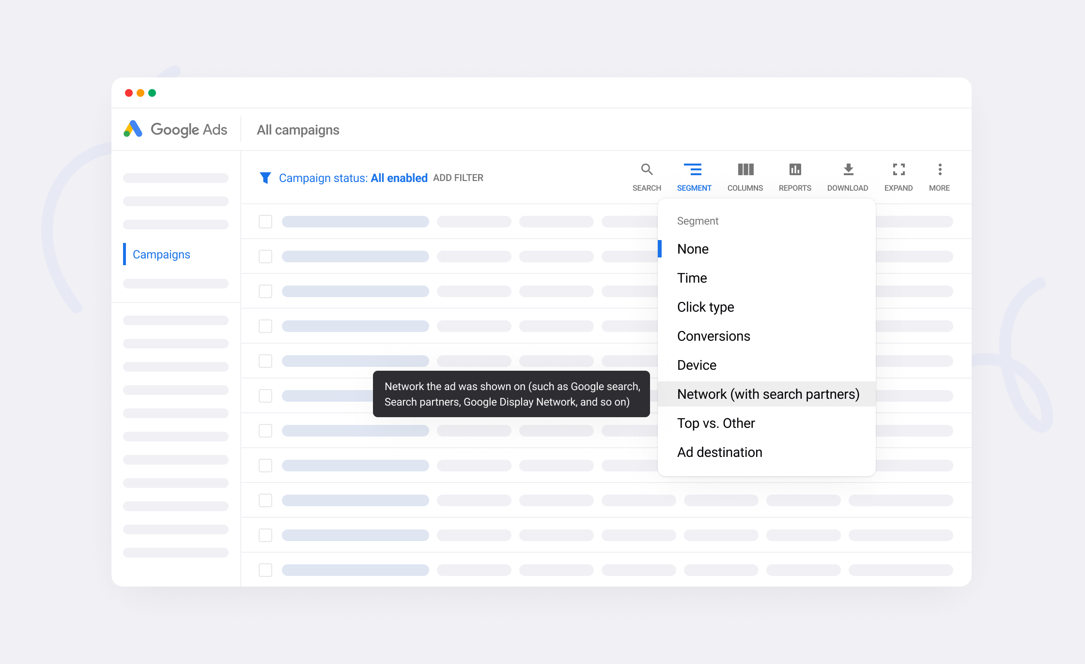Click the ADD FILTER button
Screen dimensions: 1085x664
458,178
